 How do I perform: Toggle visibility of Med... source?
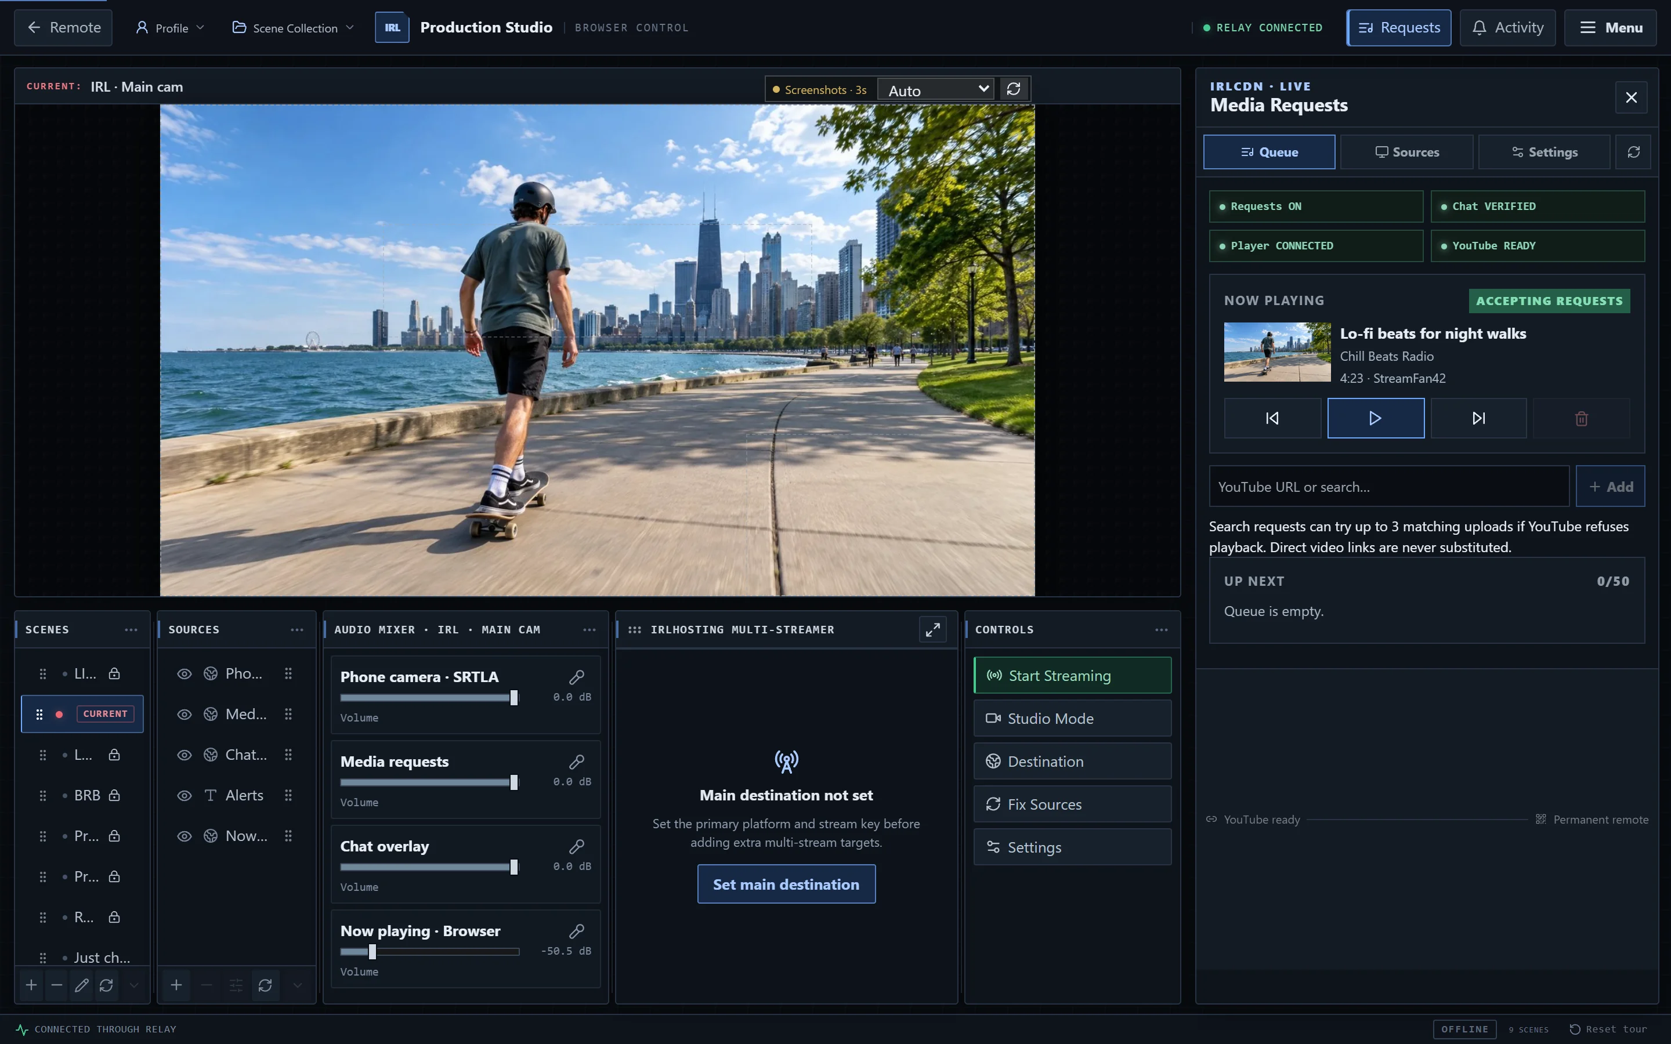coord(185,714)
